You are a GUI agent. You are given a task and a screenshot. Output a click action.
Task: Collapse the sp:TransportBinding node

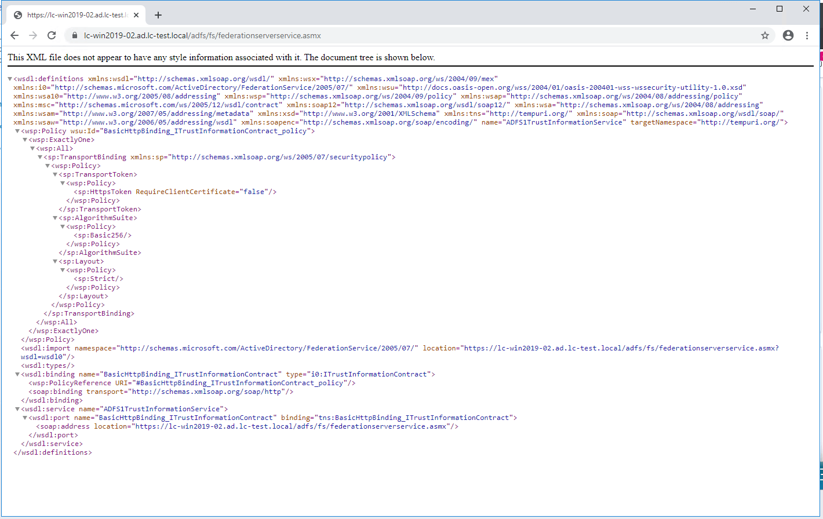point(40,157)
